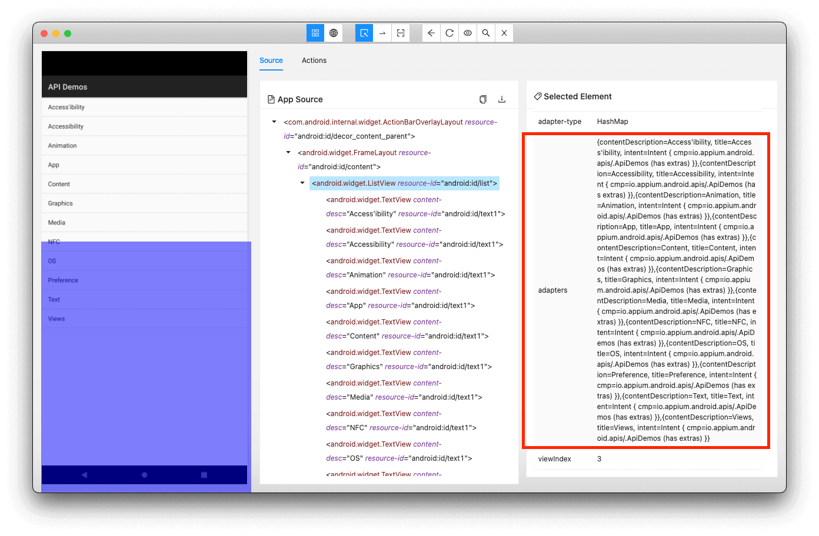Image resolution: width=819 pixels, height=536 pixels.
Task: Enable the select elements mode tool
Action: pos(364,33)
